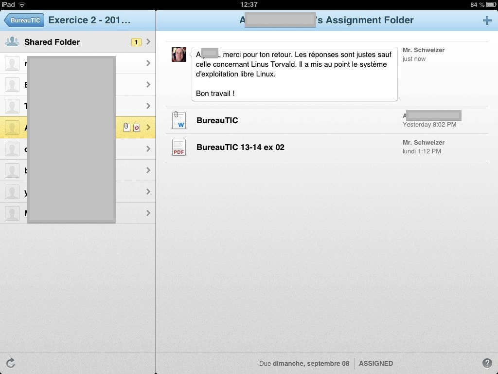Expand the Shared Folder chevron

148,42
